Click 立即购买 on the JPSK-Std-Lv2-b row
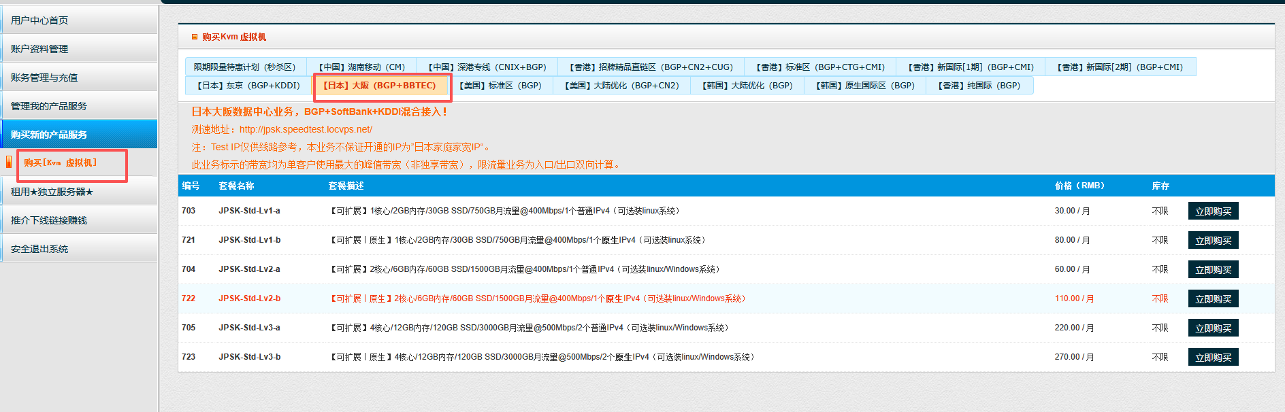Viewport: 1285px width, 412px height. tap(1213, 299)
